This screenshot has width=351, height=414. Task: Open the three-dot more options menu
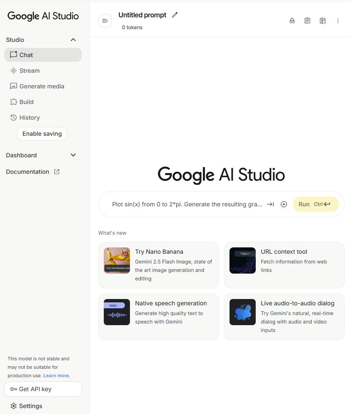tap(338, 21)
